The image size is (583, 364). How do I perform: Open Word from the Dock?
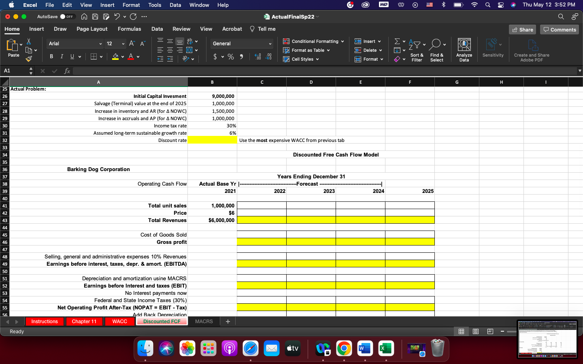click(x=365, y=348)
